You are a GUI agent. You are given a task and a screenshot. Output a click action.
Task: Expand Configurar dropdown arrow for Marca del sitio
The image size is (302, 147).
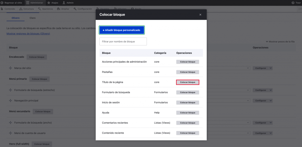[x=270, y=68]
